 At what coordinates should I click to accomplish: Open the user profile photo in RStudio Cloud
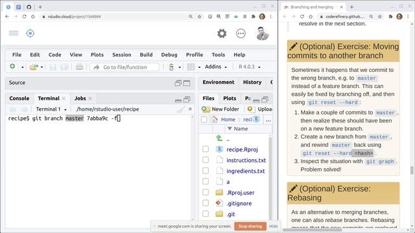[x=263, y=34]
